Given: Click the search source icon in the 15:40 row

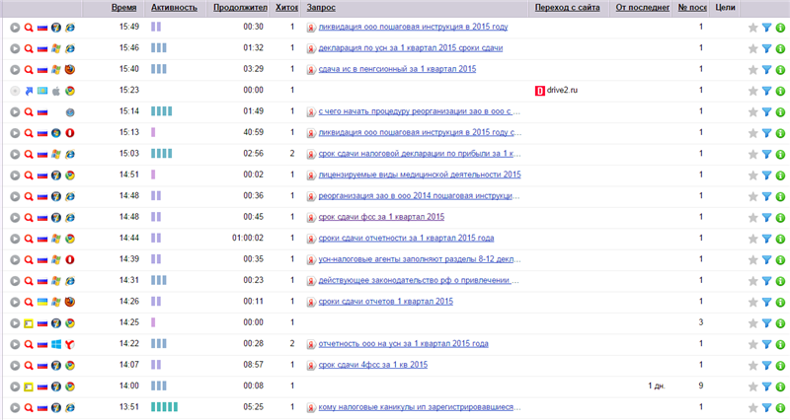Looking at the screenshot, I should click(29, 70).
